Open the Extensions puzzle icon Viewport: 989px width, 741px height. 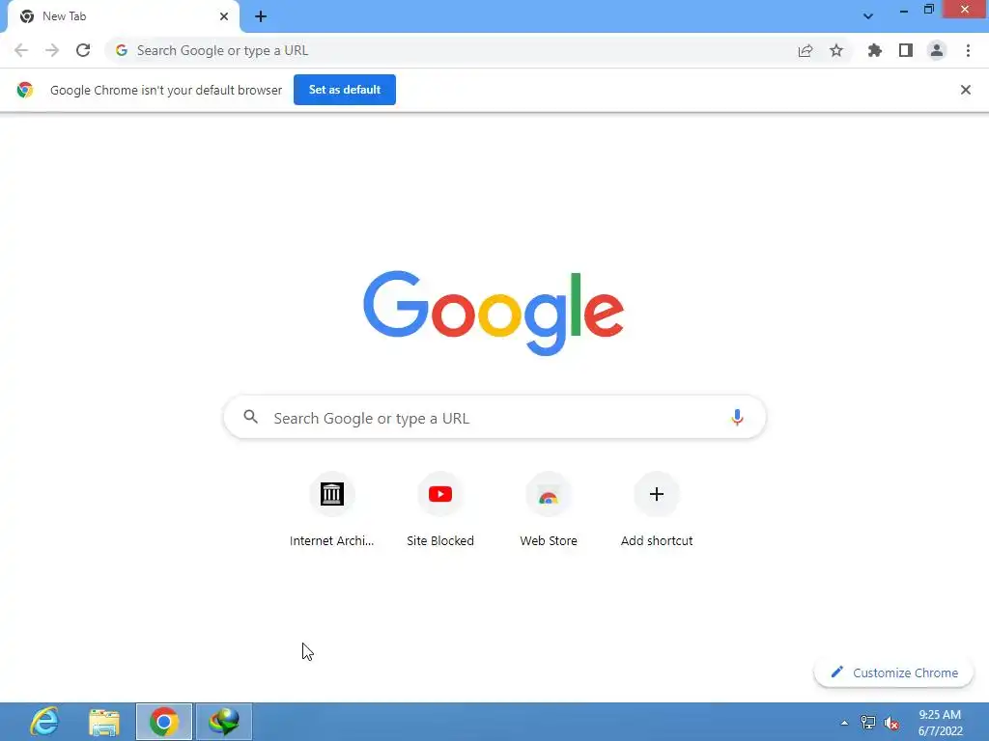pyautogui.click(x=875, y=50)
